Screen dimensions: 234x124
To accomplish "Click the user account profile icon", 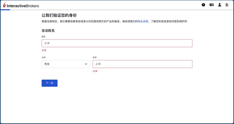I will [219, 5].
